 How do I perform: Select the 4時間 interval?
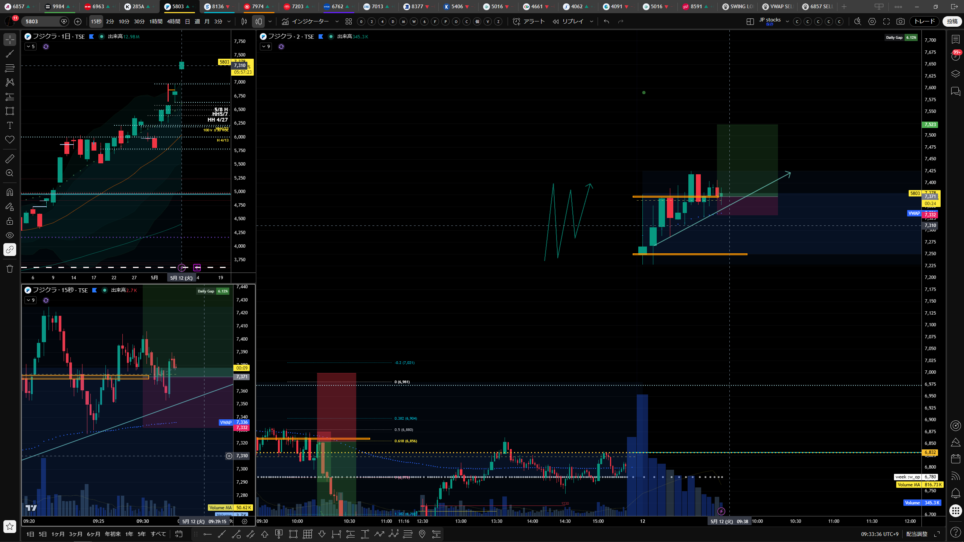pos(174,21)
